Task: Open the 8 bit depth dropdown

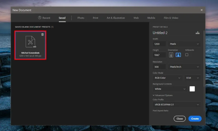Action: tap(192, 78)
